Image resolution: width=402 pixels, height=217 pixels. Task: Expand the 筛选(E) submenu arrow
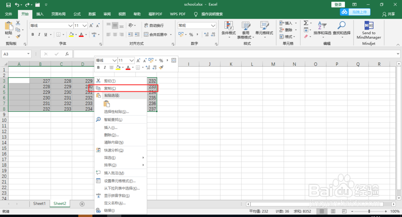pyautogui.click(x=143, y=158)
